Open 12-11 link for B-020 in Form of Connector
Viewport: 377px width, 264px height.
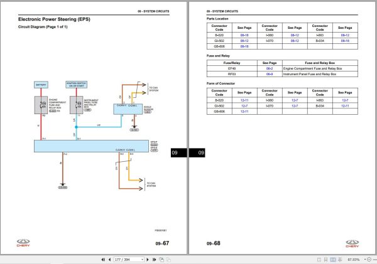click(244, 100)
